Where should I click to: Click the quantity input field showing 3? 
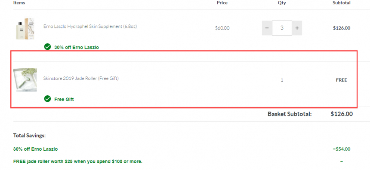pyautogui.click(x=282, y=28)
